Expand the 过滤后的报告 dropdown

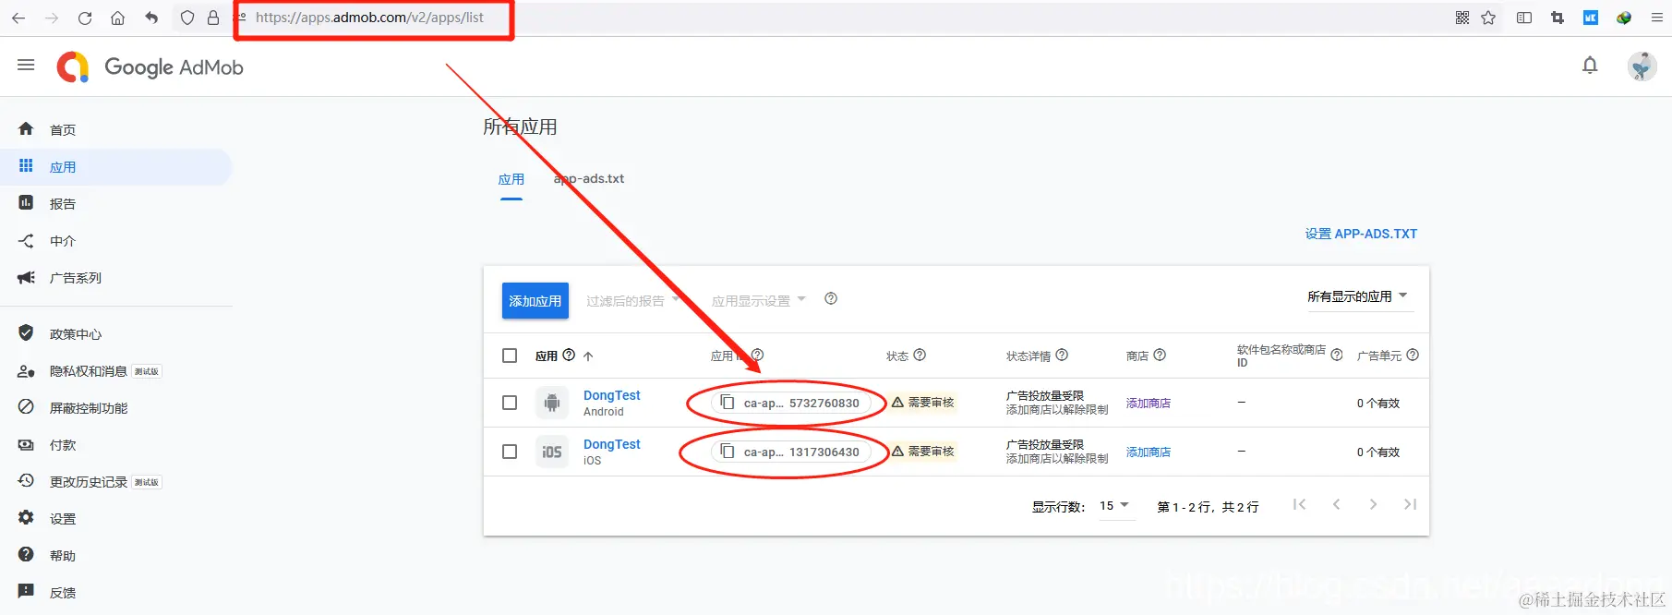tap(632, 301)
